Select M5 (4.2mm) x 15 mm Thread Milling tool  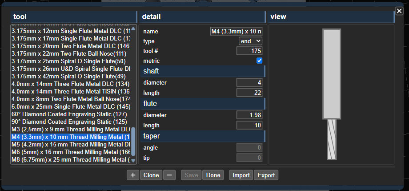point(70,145)
